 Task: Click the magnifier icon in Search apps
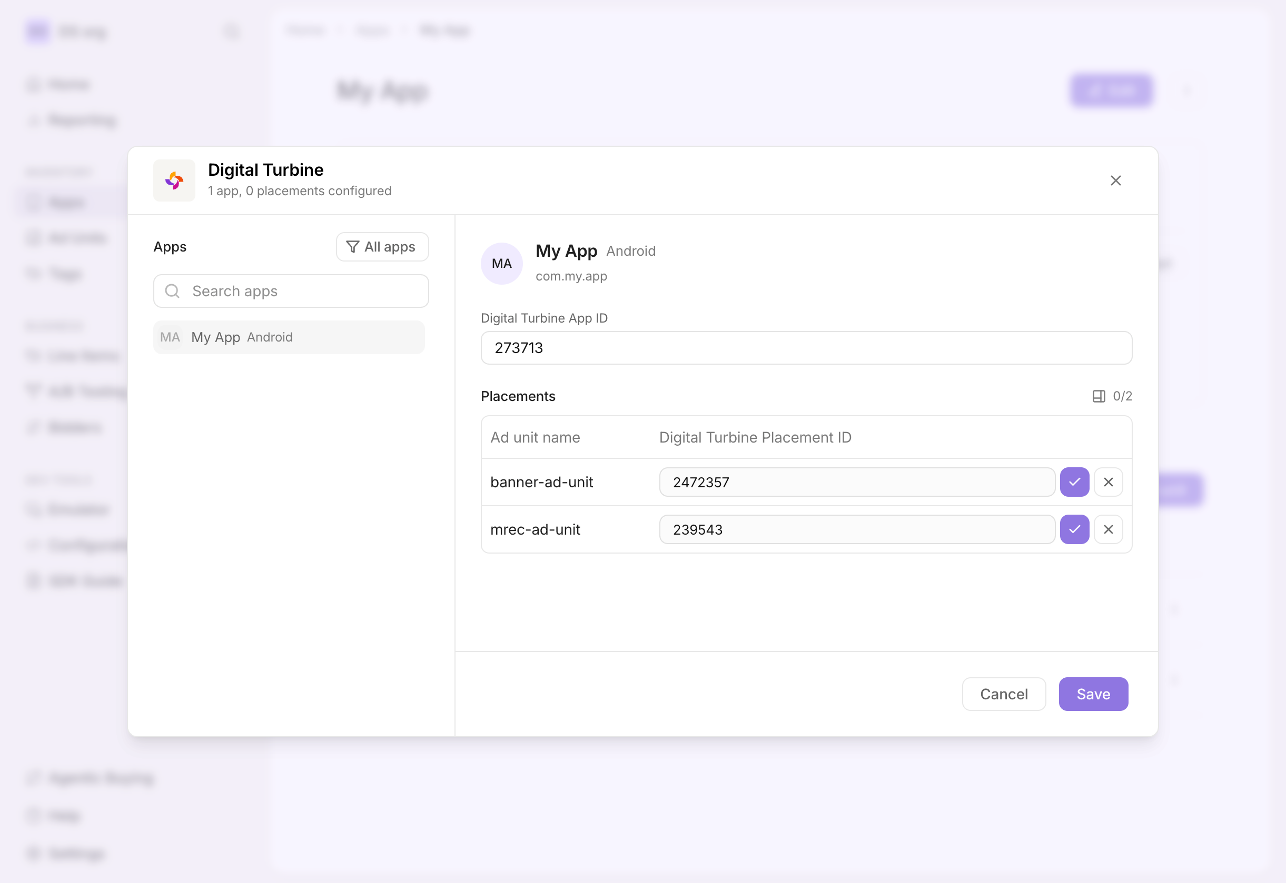[173, 291]
